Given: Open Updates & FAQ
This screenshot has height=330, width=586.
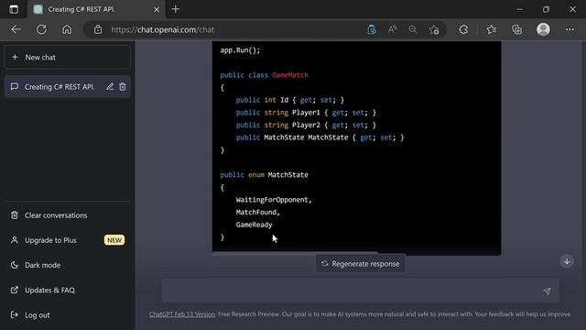Looking at the screenshot, I should click(67, 290).
